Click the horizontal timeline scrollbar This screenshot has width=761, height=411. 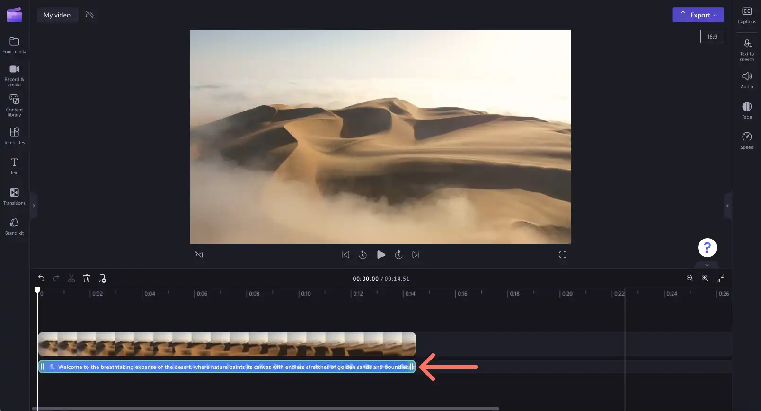click(265, 409)
